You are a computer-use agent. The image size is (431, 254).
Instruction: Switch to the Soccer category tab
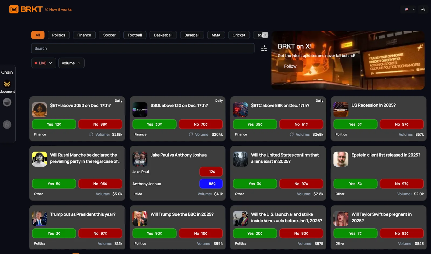[109, 35]
